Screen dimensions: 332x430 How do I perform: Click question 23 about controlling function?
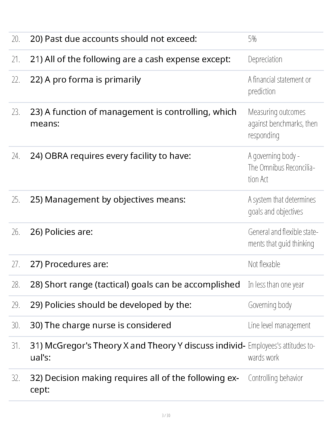133,118
